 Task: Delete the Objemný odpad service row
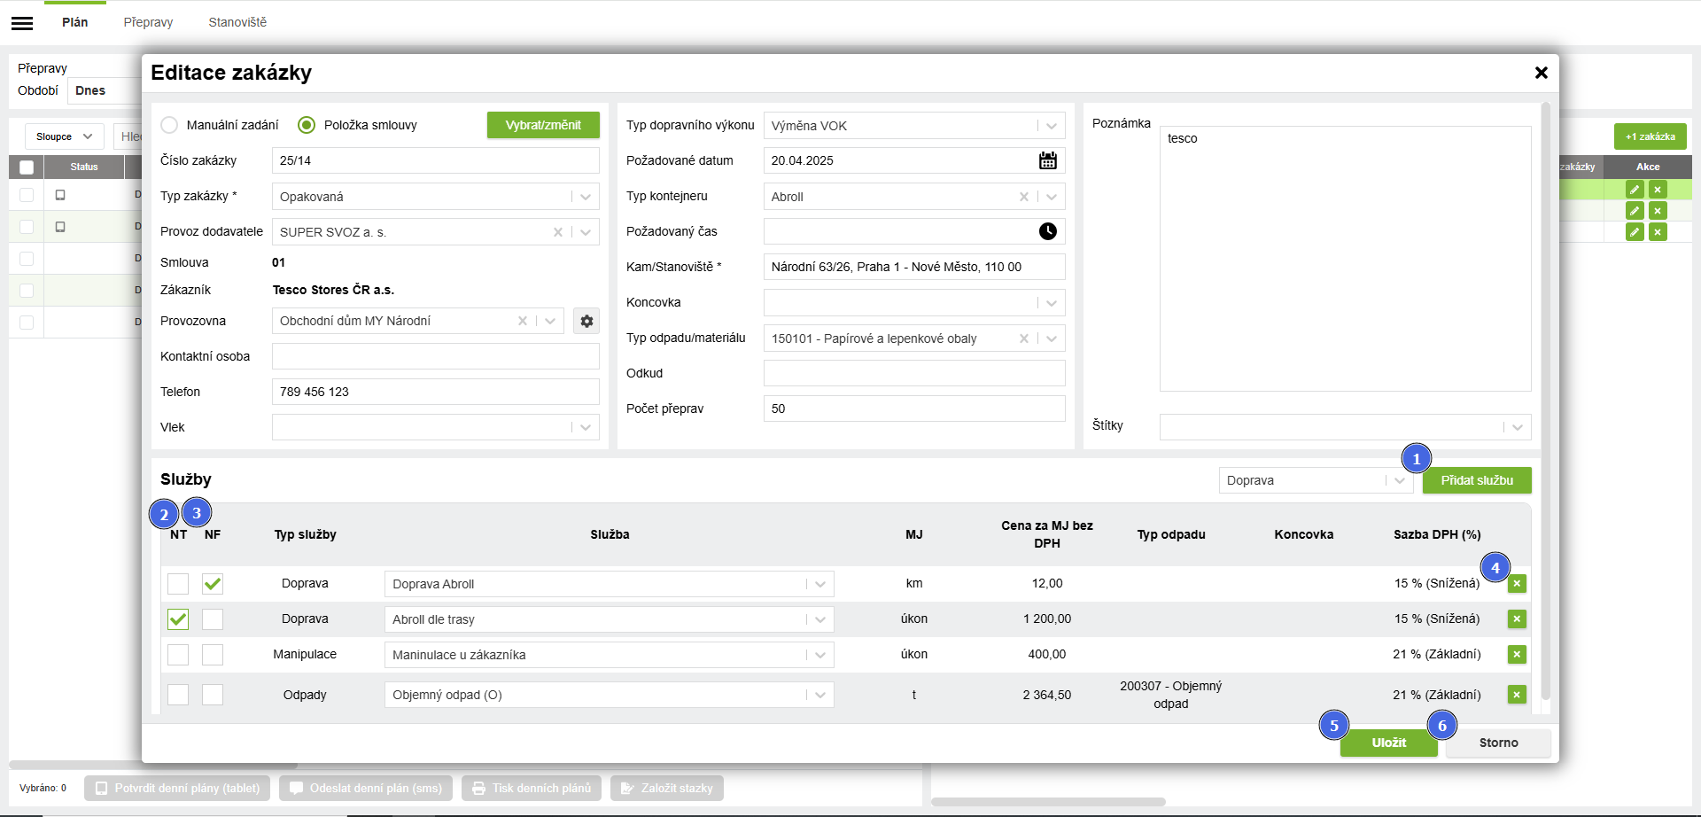(1517, 695)
